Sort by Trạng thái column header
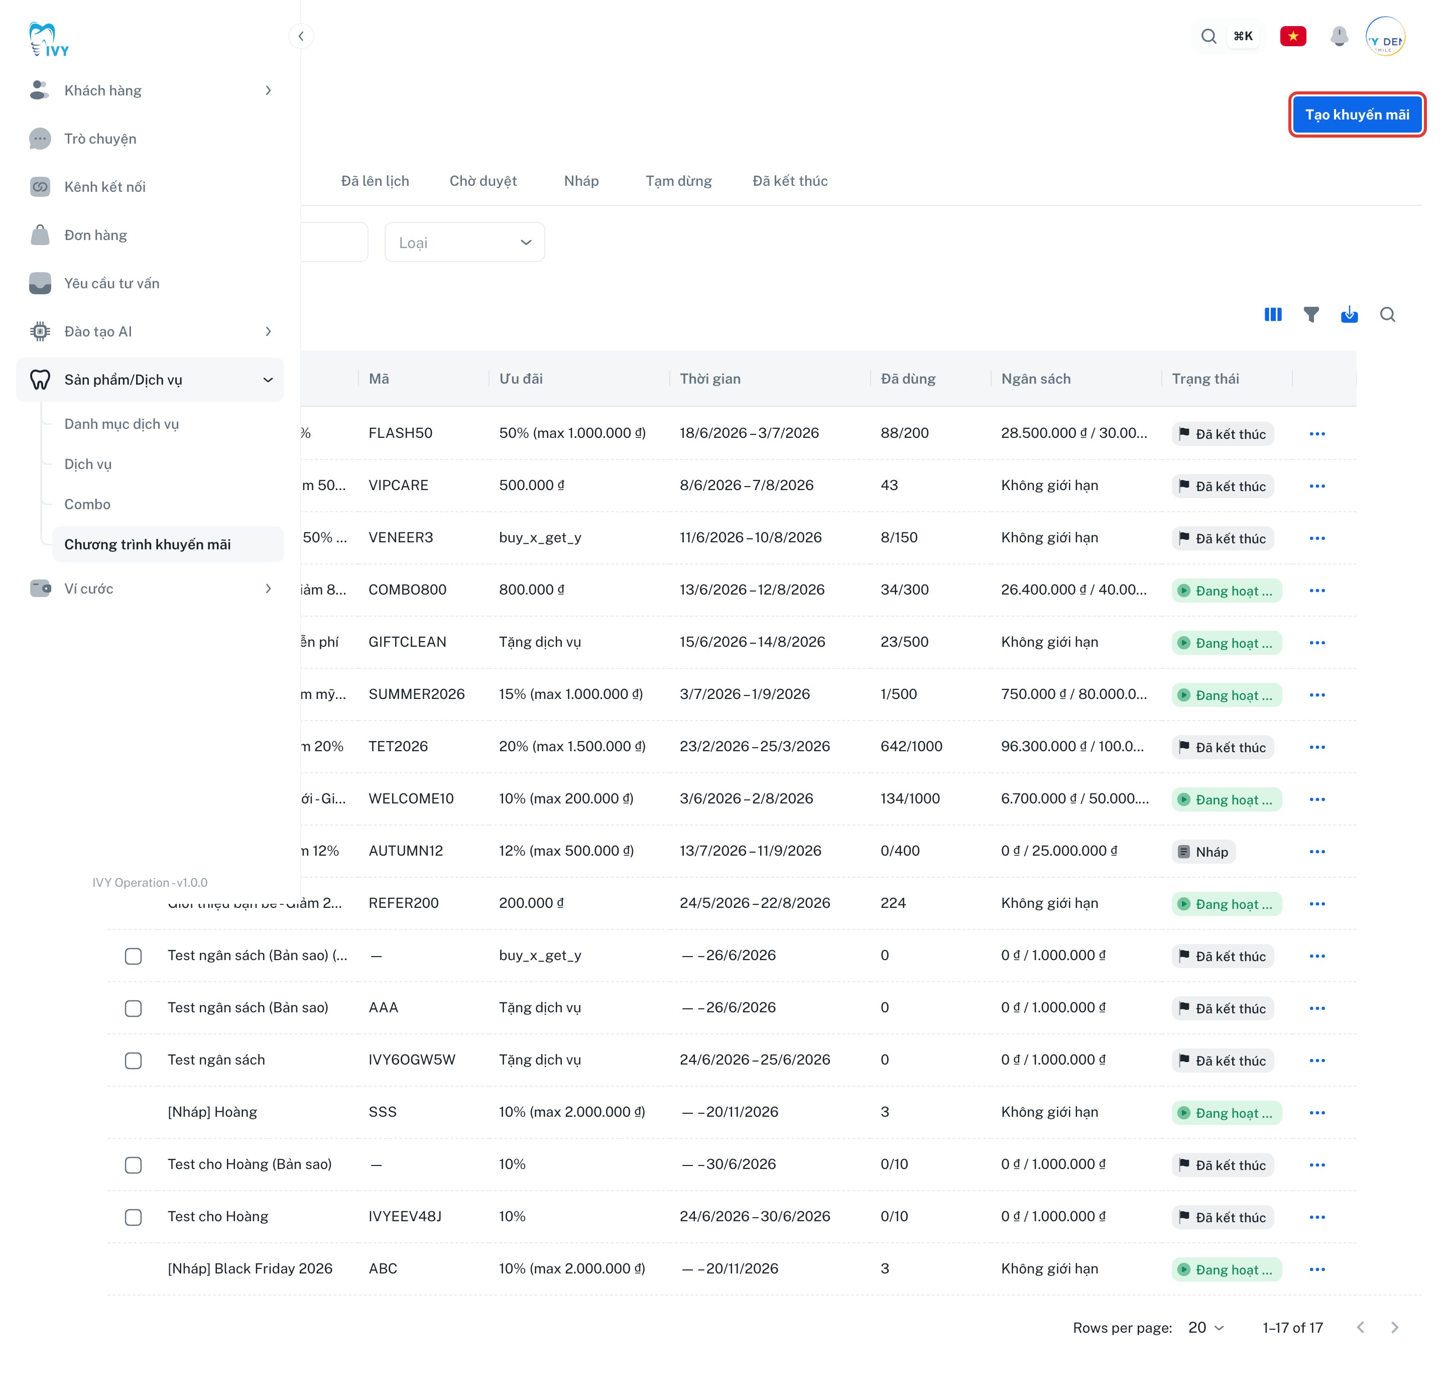Image resolution: width=1446 pixels, height=1400 pixels. tap(1206, 379)
